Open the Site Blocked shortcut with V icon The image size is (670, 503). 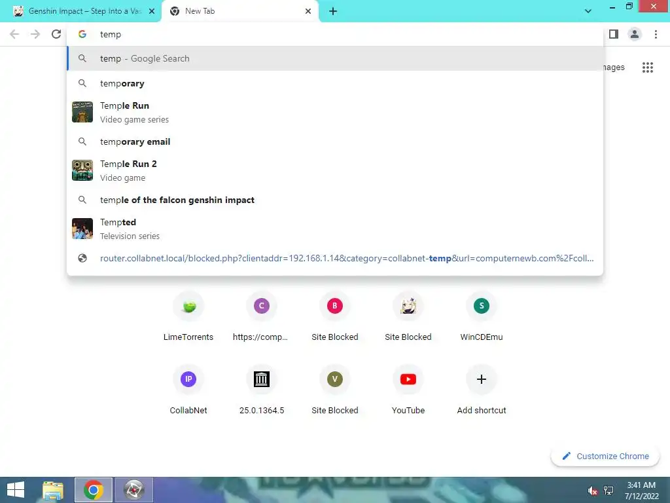coord(335,390)
